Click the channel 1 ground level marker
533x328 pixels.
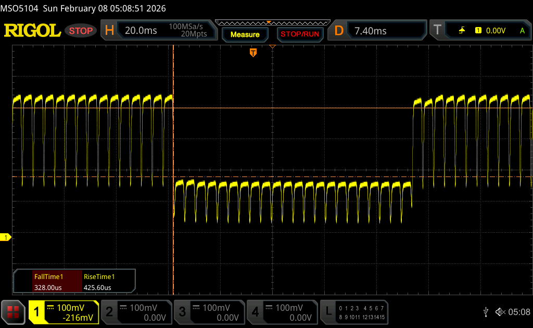pyautogui.click(x=6, y=237)
